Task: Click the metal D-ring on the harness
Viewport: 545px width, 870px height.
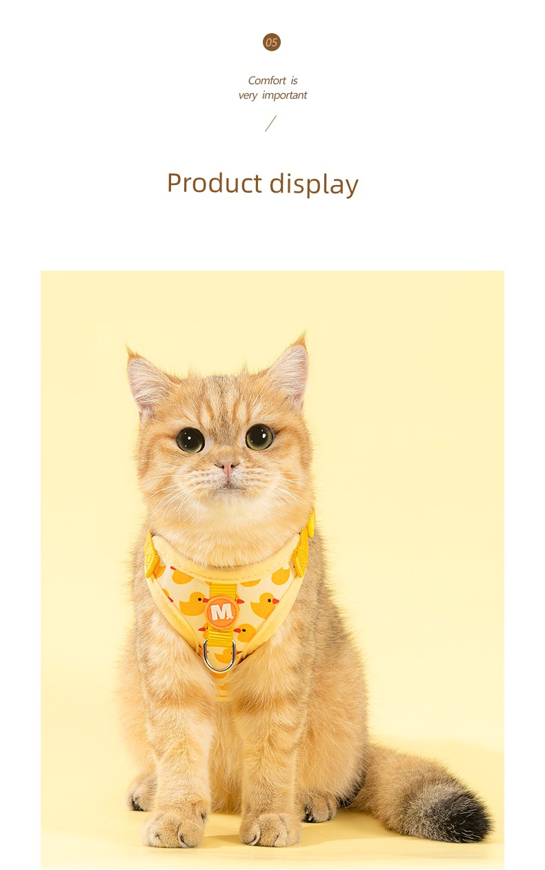Action: 219,655
